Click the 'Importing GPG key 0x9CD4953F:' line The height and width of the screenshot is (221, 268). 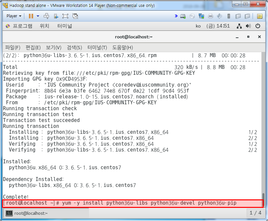[45, 79]
